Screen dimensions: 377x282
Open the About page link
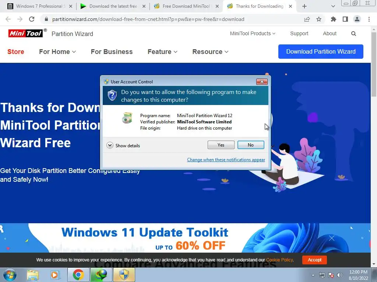click(x=330, y=33)
